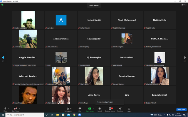188x117 pixels.
Task: Select the Nabilah Syifa participant tile
Action: [x=160, y=20]
